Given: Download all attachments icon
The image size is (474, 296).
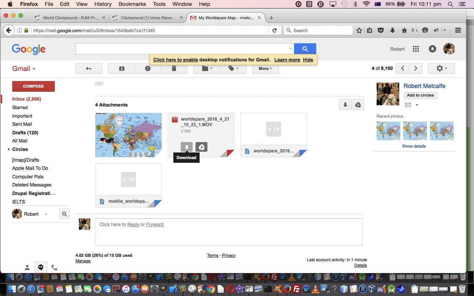Looking at the screenshot, I should 345,105.
